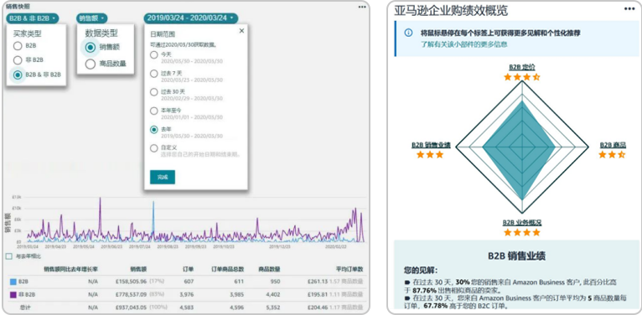This screenshot has width=642, height=315.
Task: Click the 5,352 total item quantity cell
Action: click(x=273, y=307)
